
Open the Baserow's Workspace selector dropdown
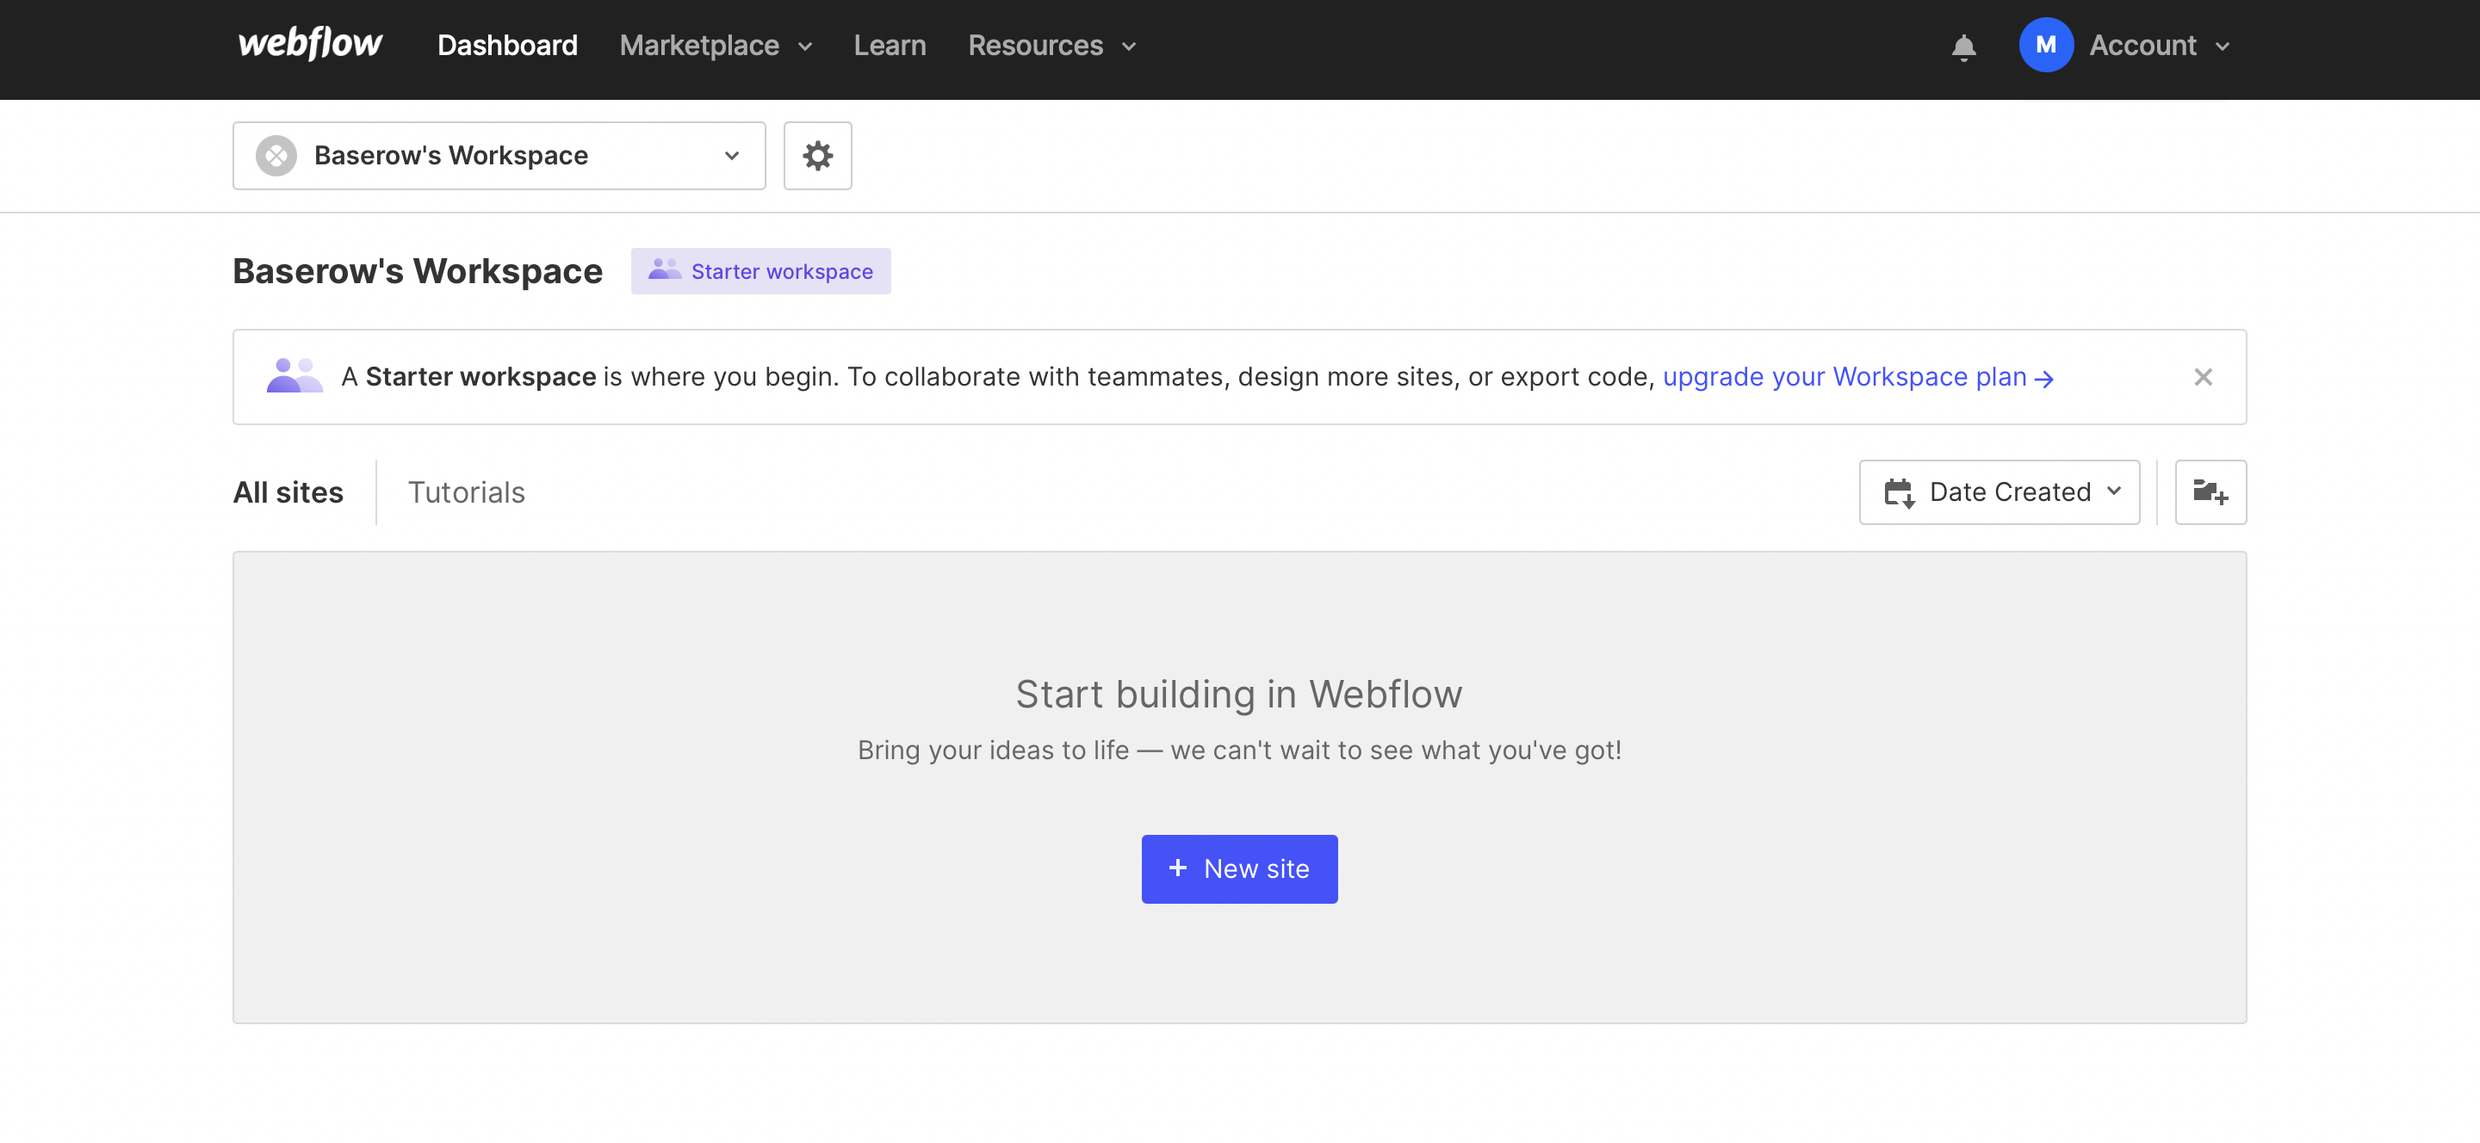click(499, 156)
